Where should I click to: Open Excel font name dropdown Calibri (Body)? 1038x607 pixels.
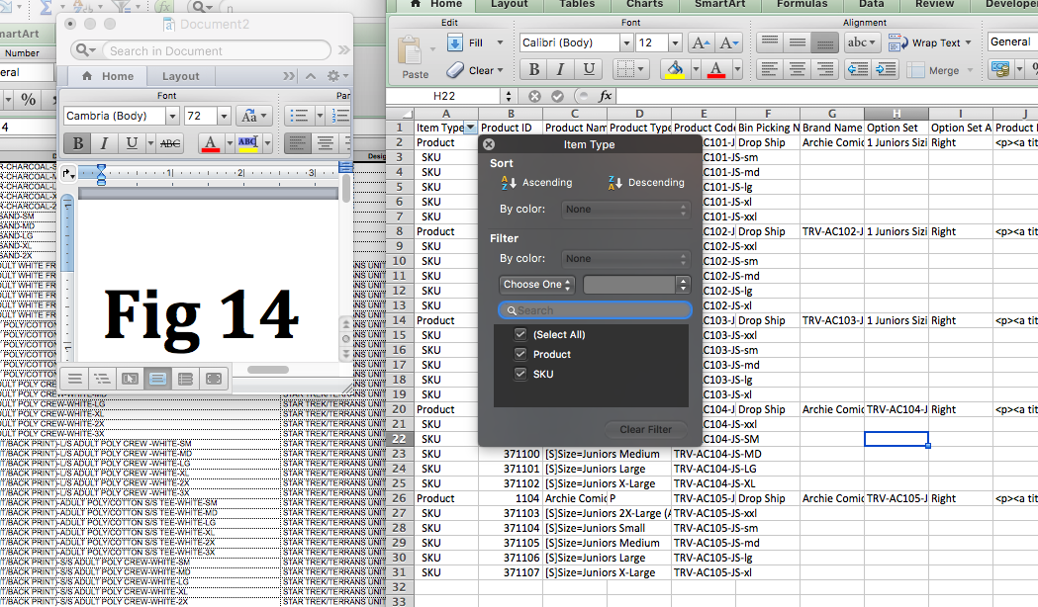click(626, 43)
